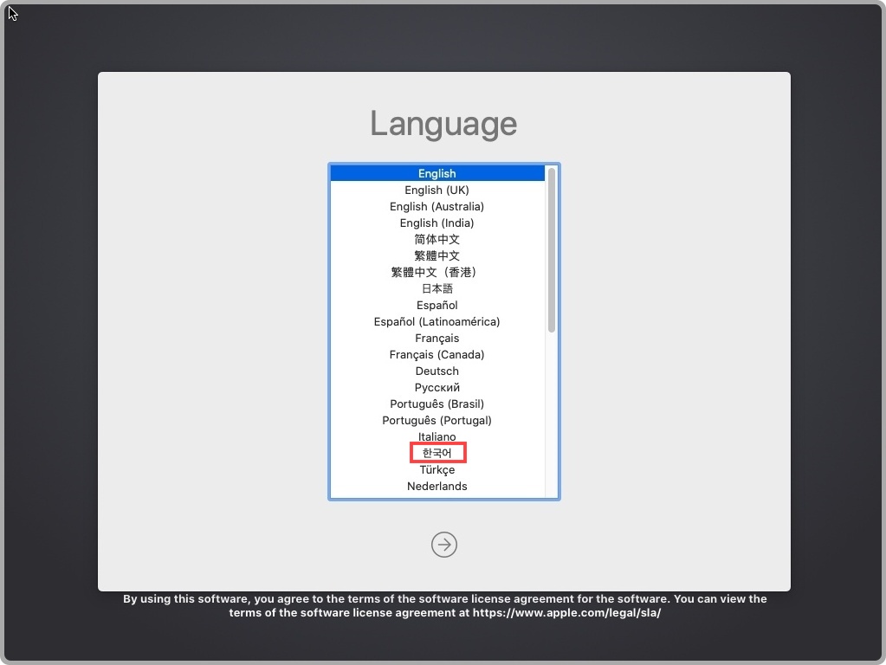Choose Español language
The image size is (886, 665).
point(437,305)
